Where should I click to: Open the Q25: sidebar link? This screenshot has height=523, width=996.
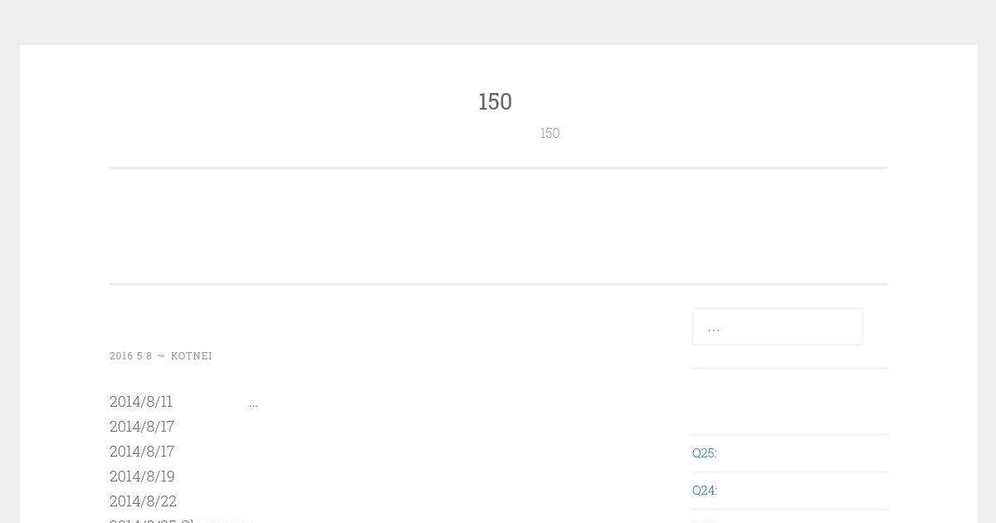704,452
